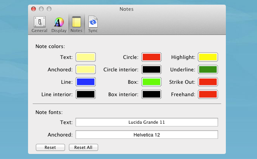Click the Box interior label
Image resolution: width=257 pixels, height=159 pixels.
click(123, 94)
